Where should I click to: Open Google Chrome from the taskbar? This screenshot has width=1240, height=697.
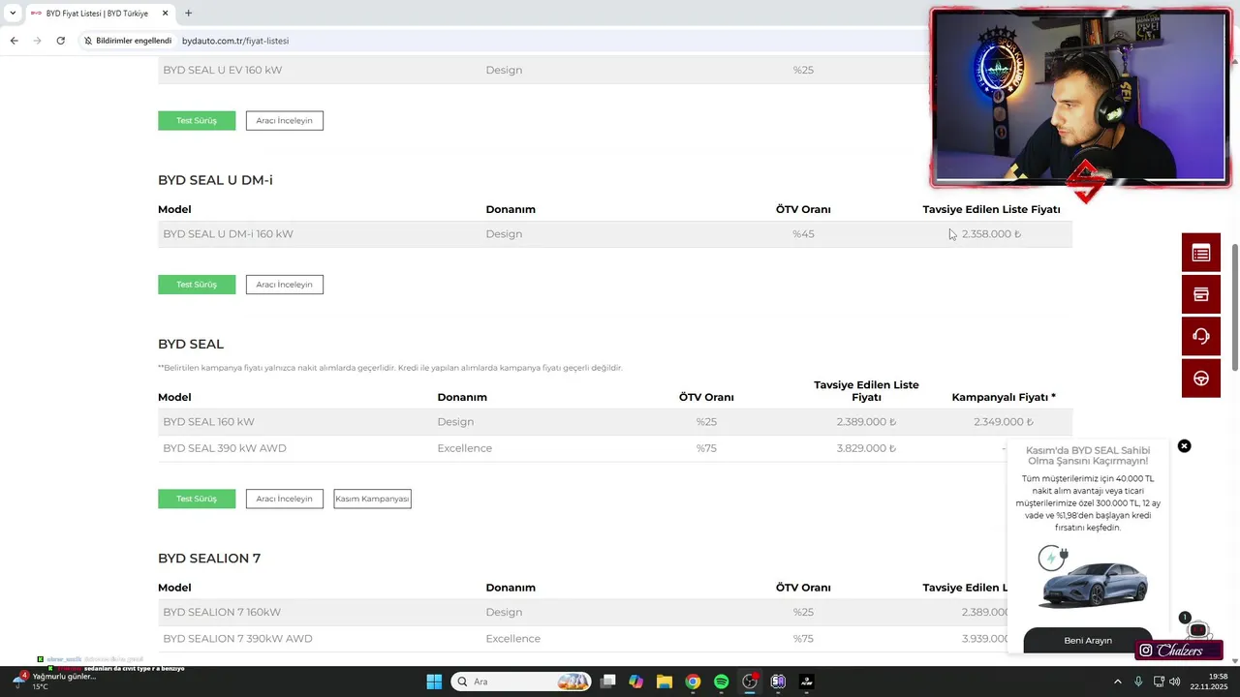[693, 682]
